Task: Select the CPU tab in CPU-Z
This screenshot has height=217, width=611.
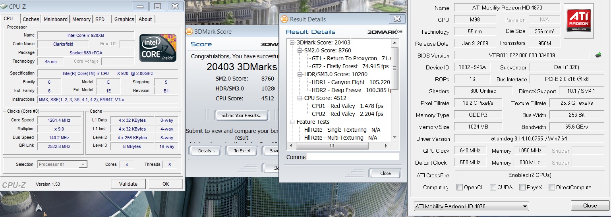Action: point(8,18)
